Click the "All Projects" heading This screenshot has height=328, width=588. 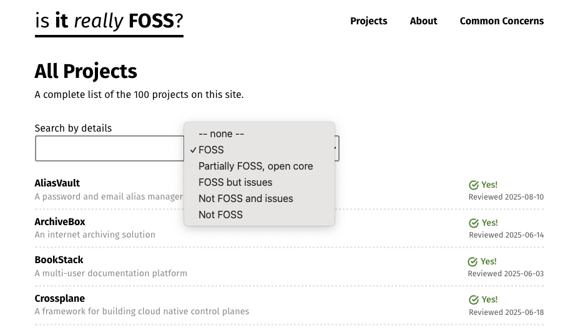86,71
